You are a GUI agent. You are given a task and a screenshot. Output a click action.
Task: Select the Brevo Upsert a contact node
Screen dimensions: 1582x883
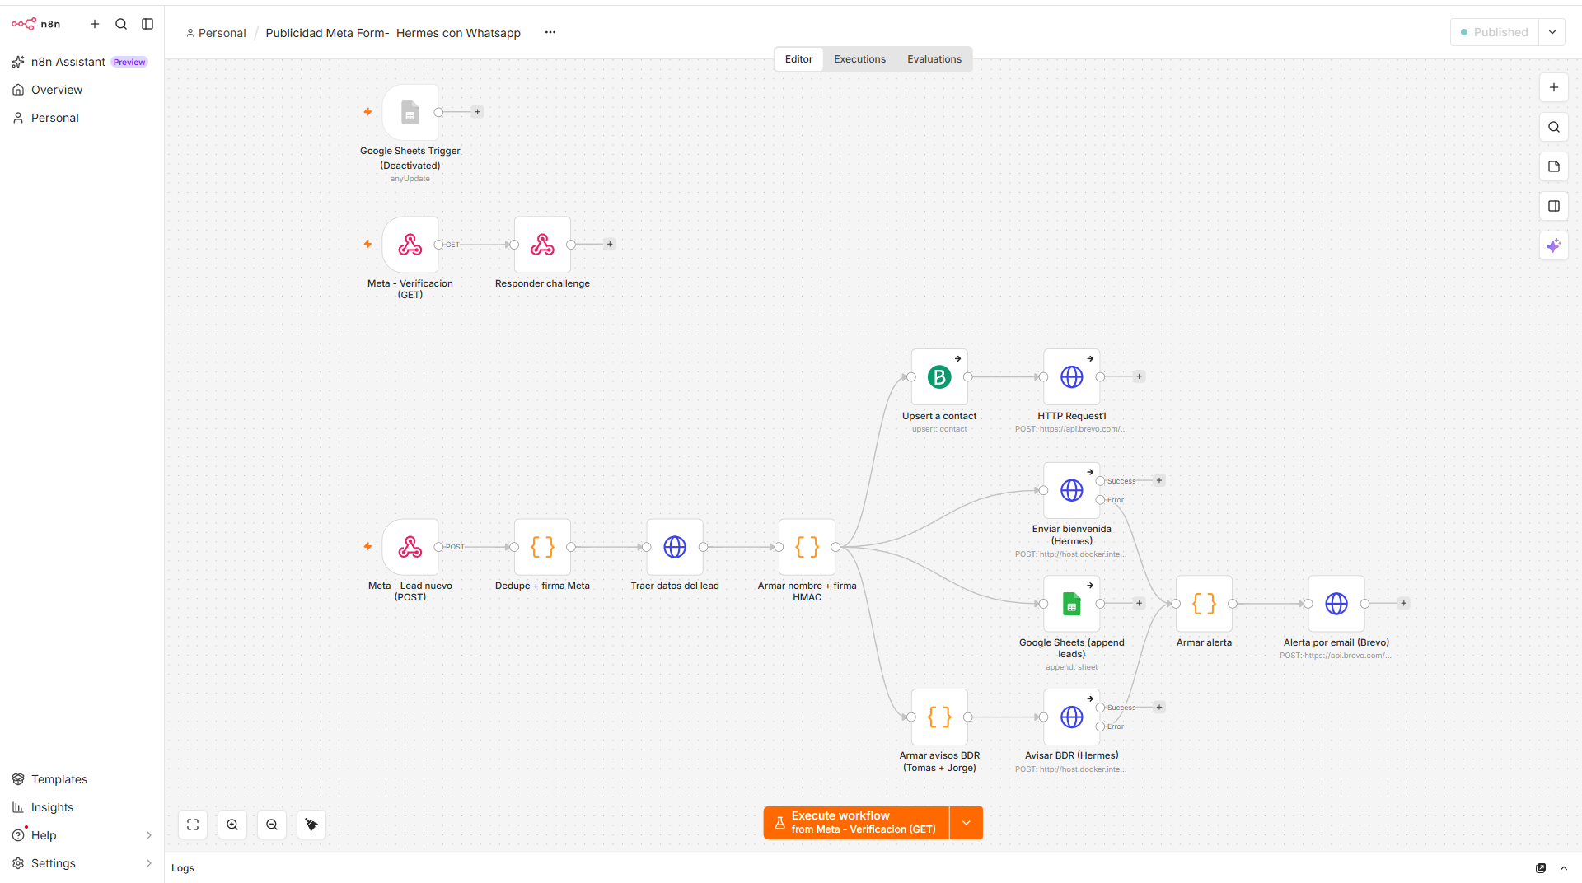tap(939, 377)
